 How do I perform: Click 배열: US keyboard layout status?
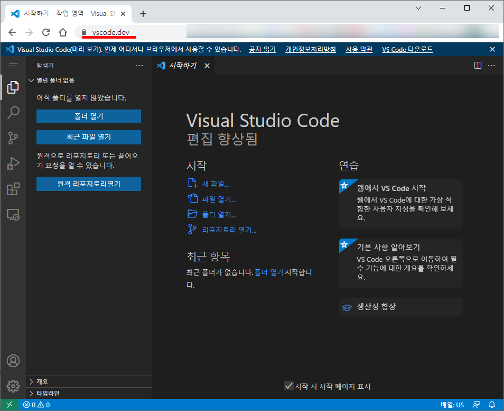point(452,405)
